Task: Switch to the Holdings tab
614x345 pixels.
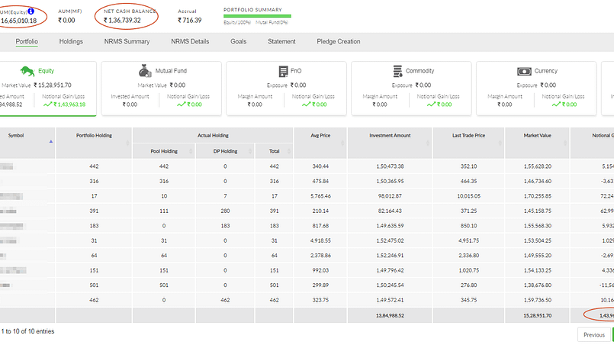Action: coord(71,41)
